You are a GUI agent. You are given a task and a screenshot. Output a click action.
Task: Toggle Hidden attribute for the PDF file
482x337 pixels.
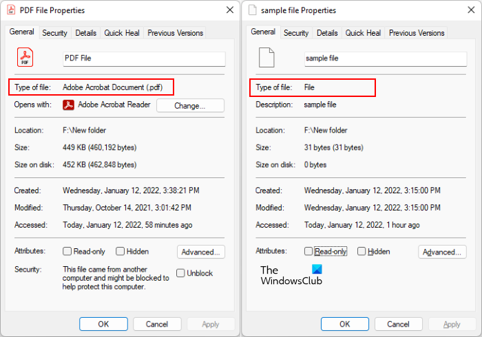click(120, 252)
